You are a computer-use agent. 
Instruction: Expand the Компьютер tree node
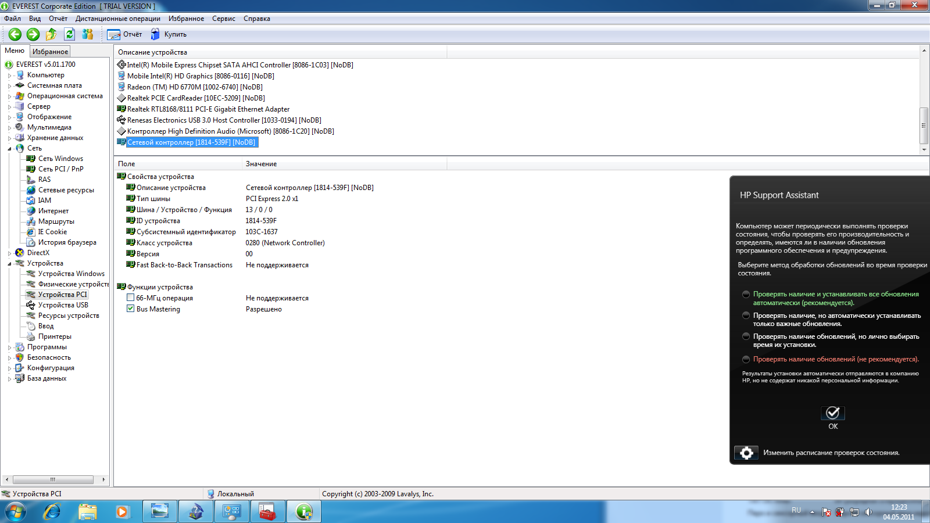[x=10, y=76]
